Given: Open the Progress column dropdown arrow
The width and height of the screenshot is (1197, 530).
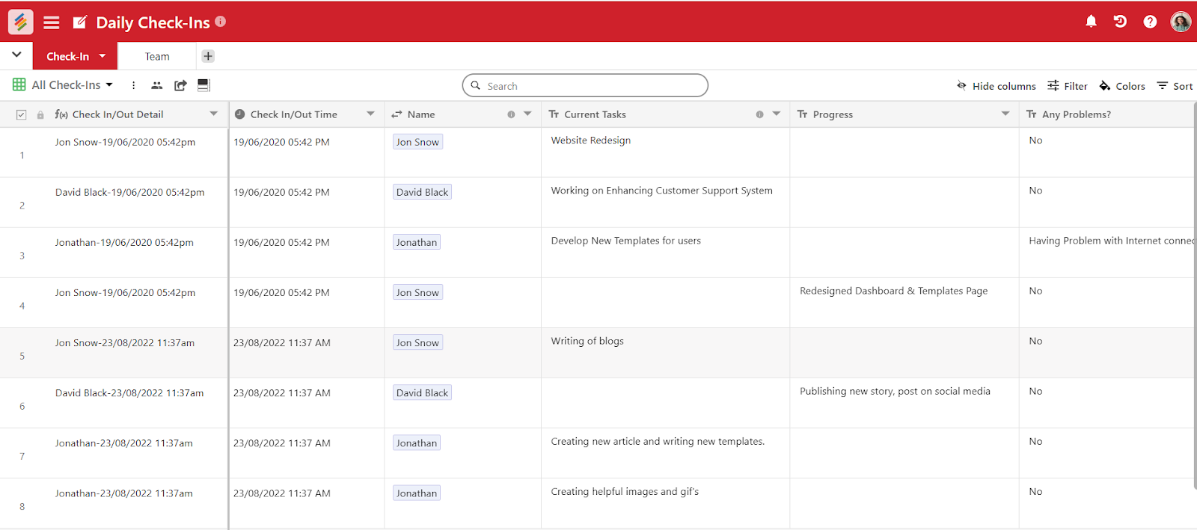Looking at the screenshot, I should click(1005, 114).
